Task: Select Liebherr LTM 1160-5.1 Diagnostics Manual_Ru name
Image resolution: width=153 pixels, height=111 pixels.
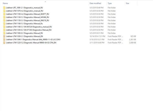Action: click(24, 23)
